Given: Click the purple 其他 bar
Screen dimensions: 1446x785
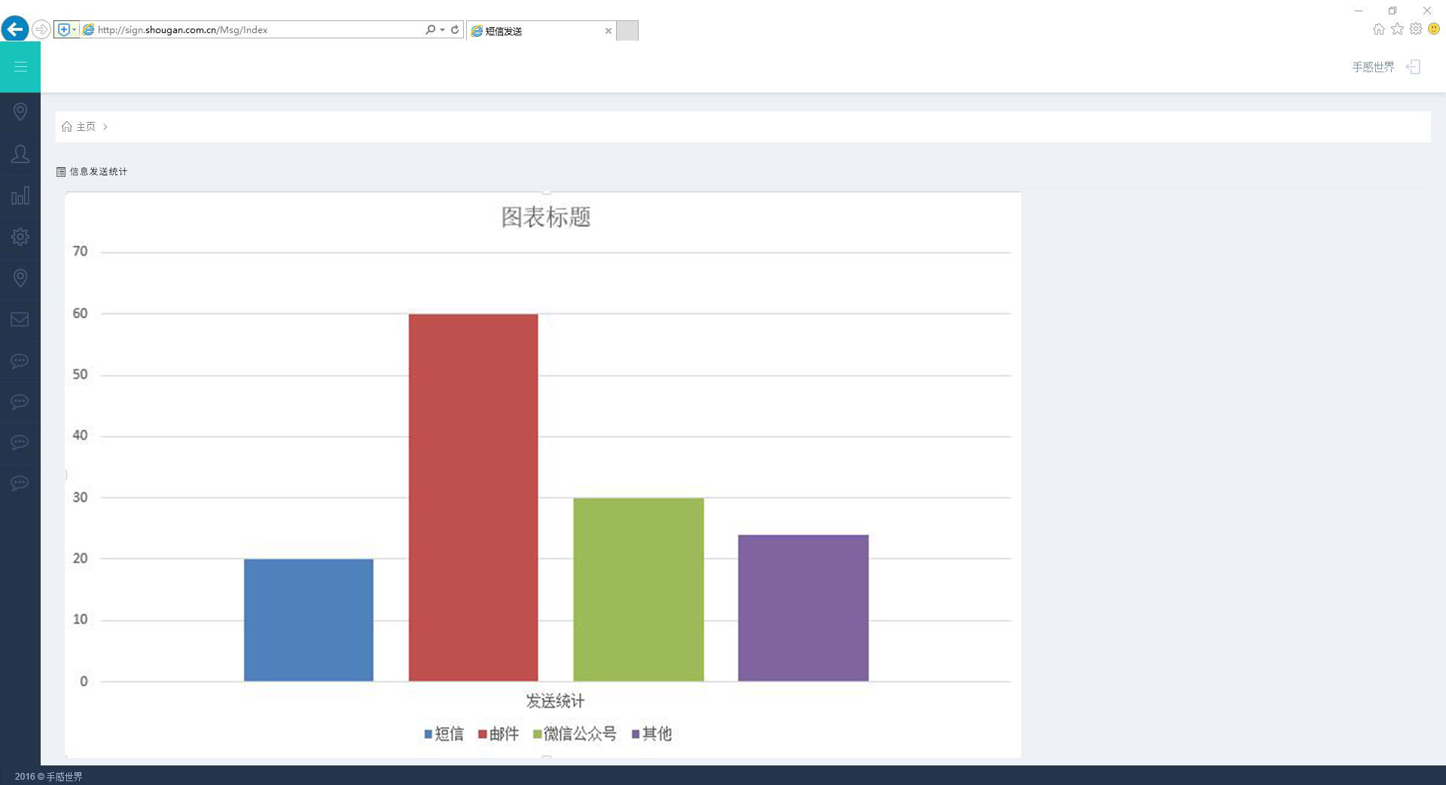Looking at the screenshot, I should tap(804, 608).
